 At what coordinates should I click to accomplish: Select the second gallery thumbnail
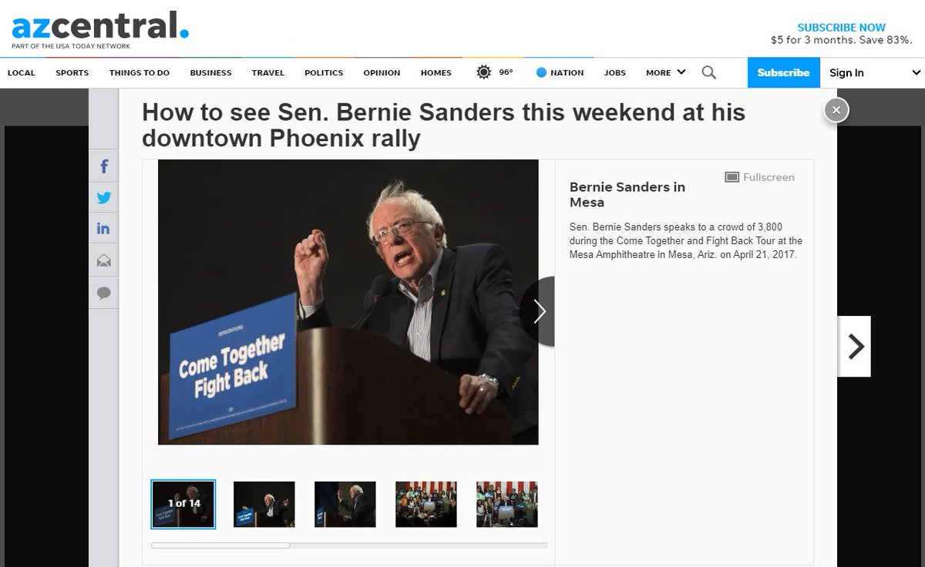pyautogui.click(x=264, y=505)
